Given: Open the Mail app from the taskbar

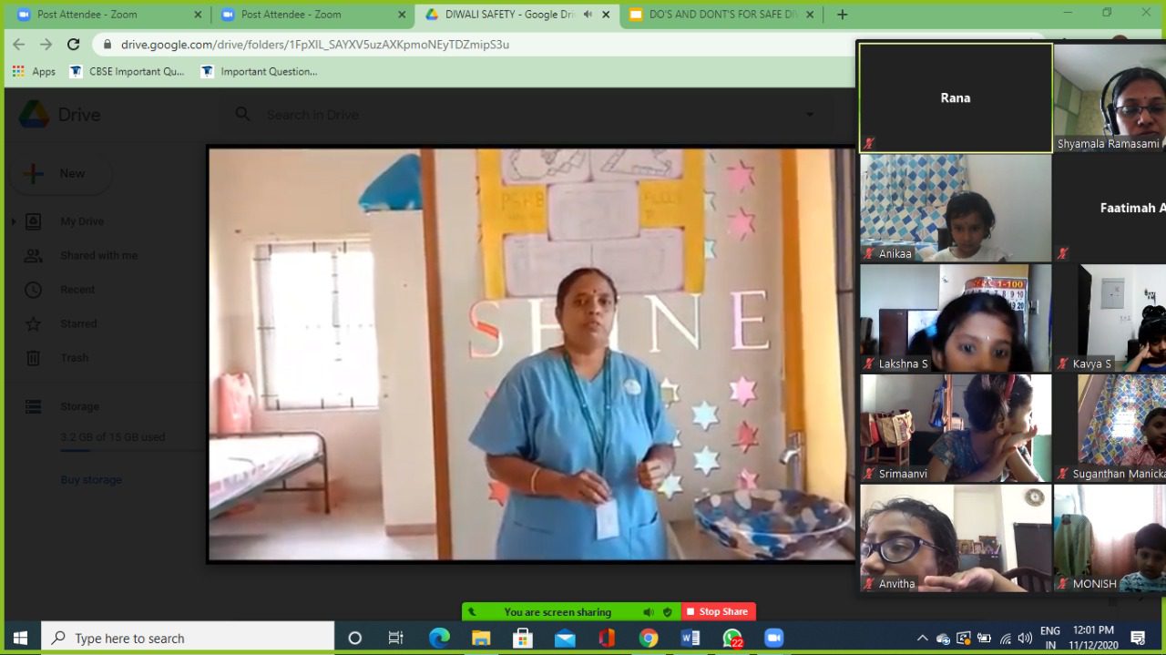Looking at the screenshot, I should point(565,638).
